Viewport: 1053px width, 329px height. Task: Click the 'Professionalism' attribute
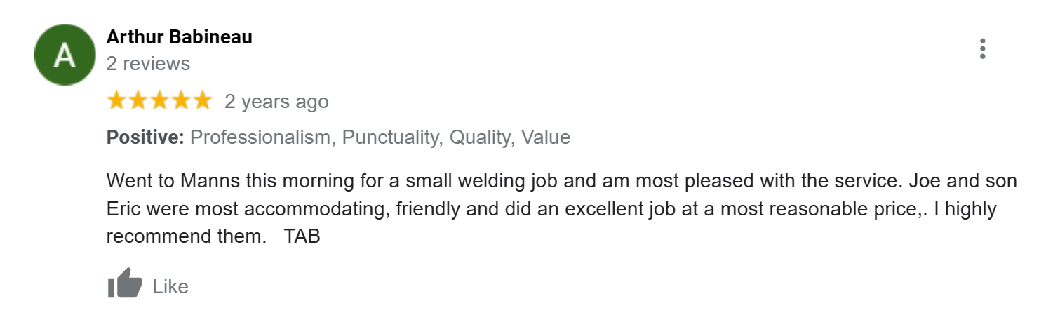261,137
